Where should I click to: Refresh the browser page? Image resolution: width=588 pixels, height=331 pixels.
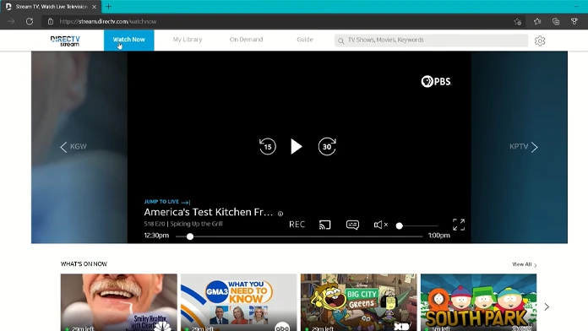tap(30, 21)
